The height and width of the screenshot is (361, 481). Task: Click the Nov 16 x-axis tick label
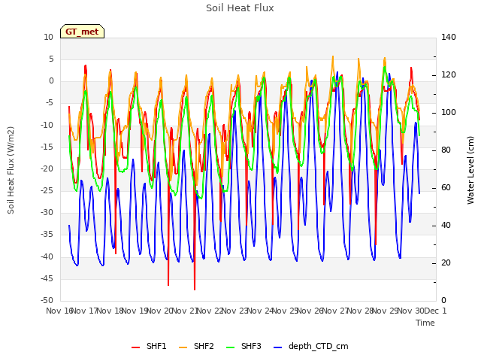point(59,311)
